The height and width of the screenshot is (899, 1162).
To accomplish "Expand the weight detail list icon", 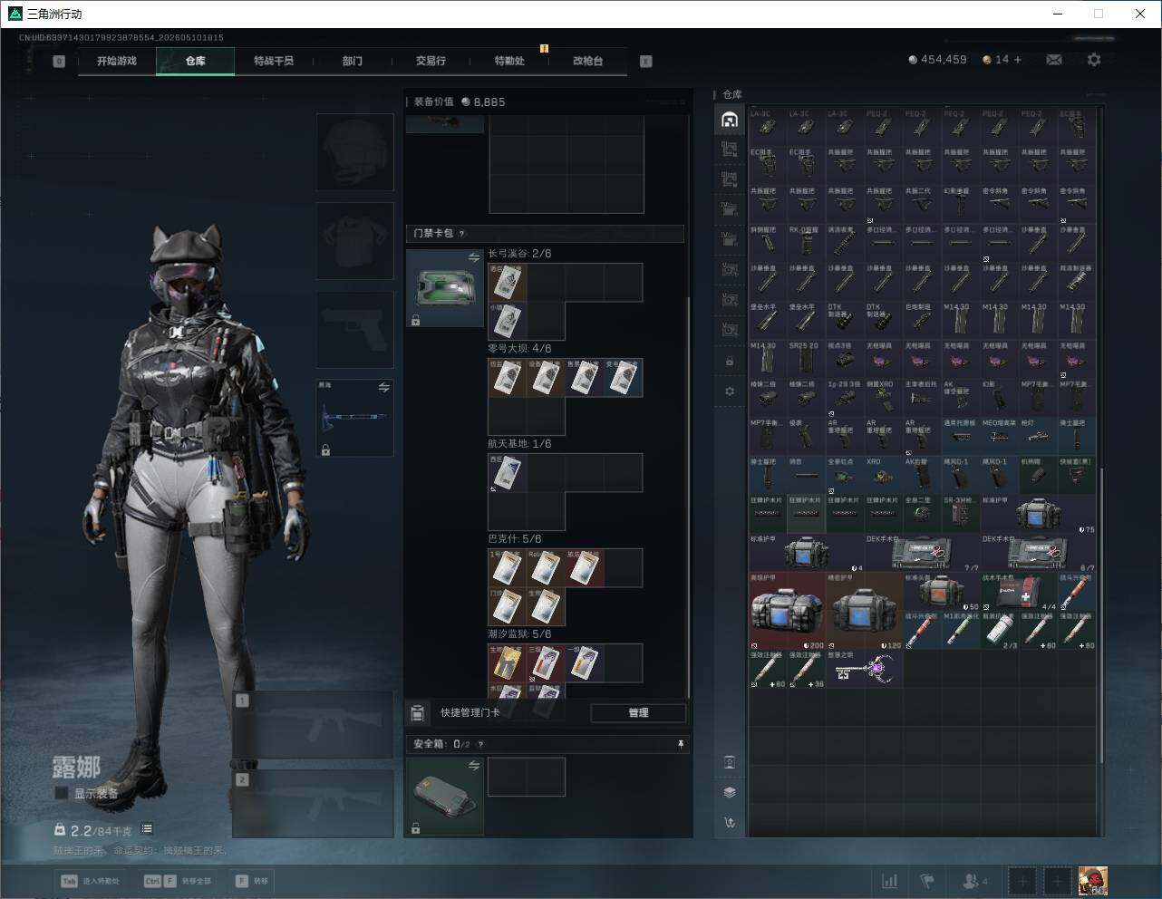I will (x=147, y=829).
